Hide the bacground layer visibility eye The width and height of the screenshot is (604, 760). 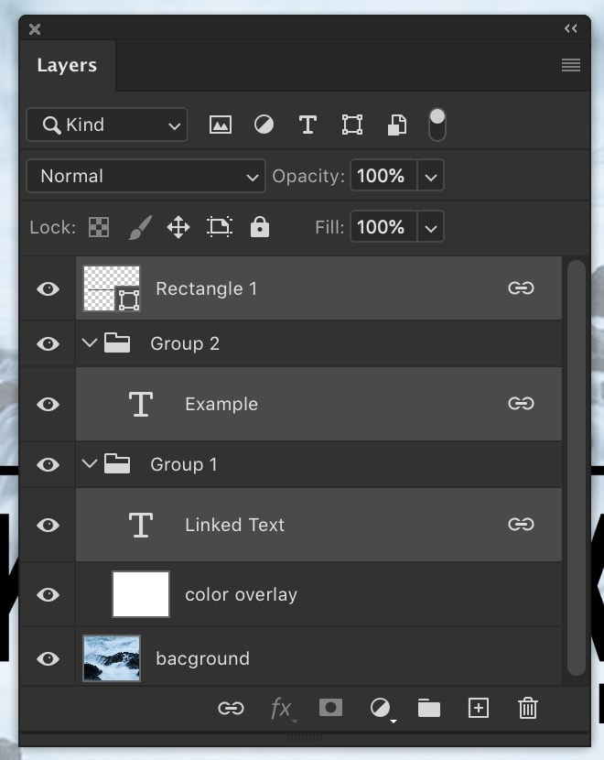click(x=48, y=659)
